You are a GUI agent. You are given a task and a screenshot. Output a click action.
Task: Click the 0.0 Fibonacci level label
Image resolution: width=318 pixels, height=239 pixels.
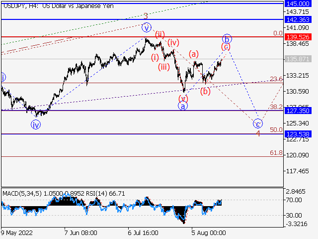coord(278,33)
